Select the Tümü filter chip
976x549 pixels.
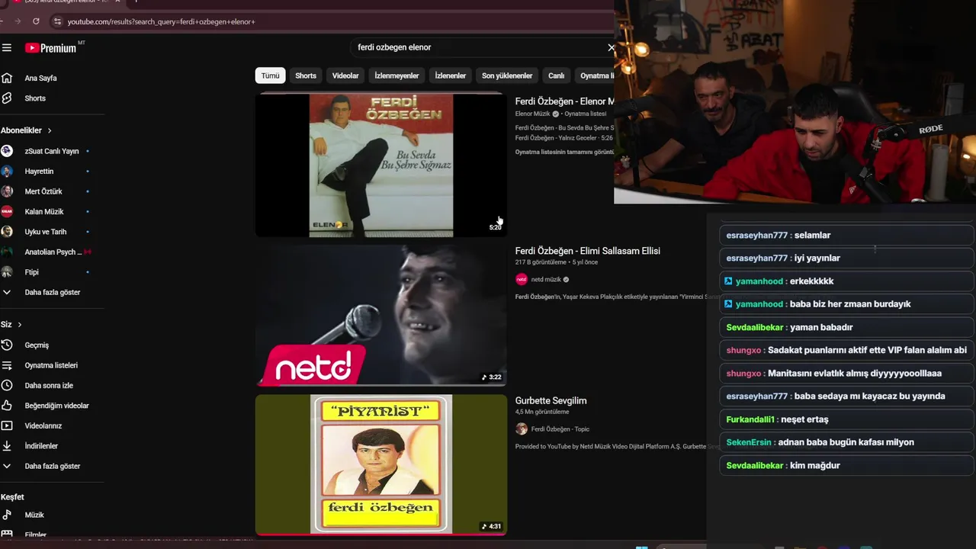point(271,75)
